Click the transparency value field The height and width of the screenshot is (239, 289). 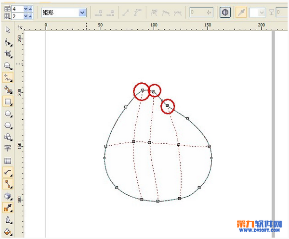[282, 13]
